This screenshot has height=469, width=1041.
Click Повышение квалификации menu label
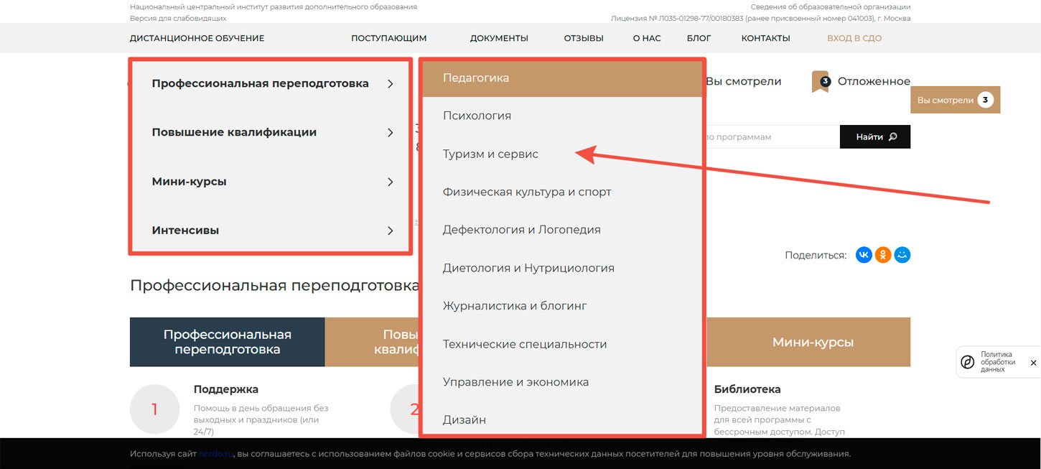point(234,132)
